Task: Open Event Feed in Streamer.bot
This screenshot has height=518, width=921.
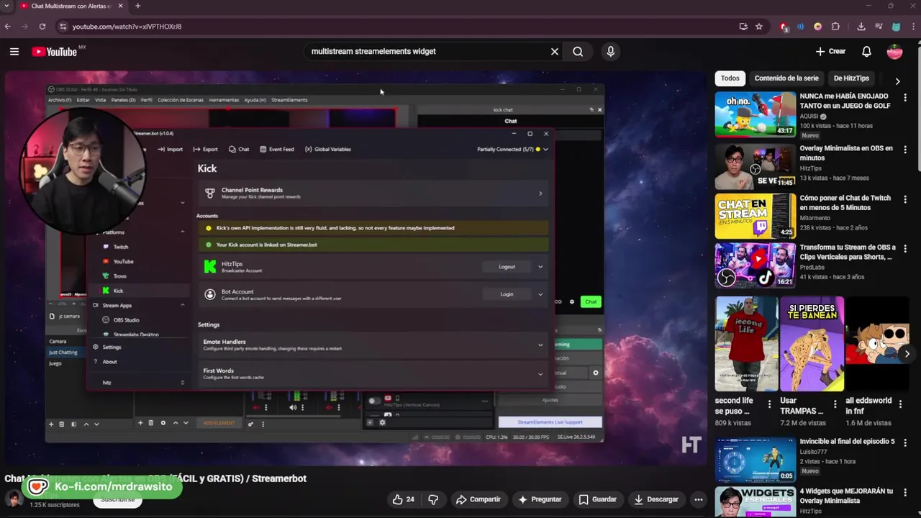Action: pyautogui.click(x=276, y=150)
